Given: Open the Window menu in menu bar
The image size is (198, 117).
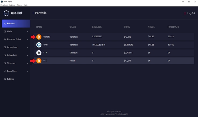Looking at the screenshot, I should [x=20, y=5].
